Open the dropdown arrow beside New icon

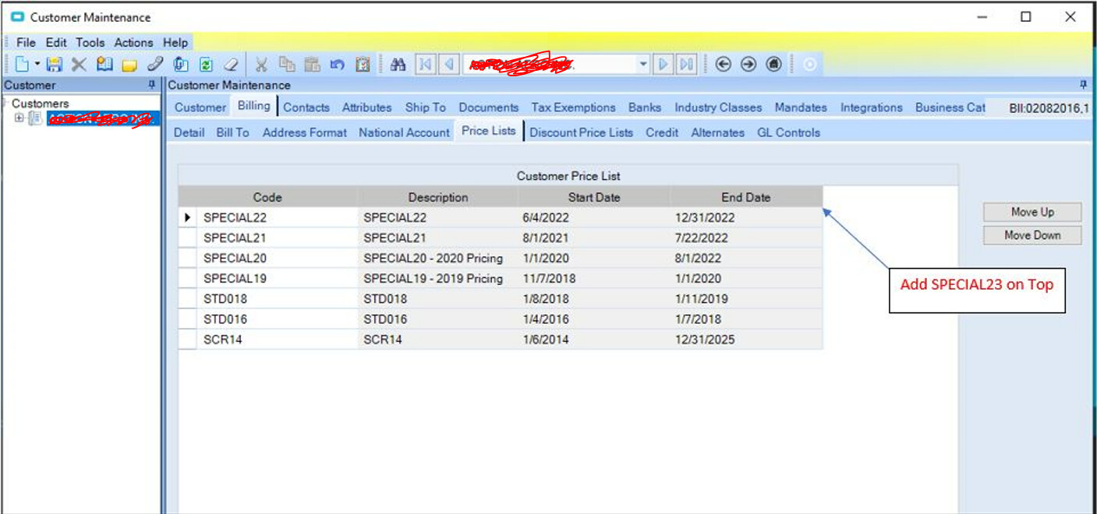click(37, 65)
